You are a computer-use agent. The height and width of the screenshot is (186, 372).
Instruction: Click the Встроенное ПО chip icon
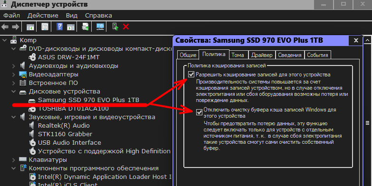click(23, 83)
